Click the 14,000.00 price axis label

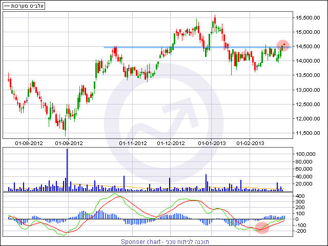(x=307, y=61)
